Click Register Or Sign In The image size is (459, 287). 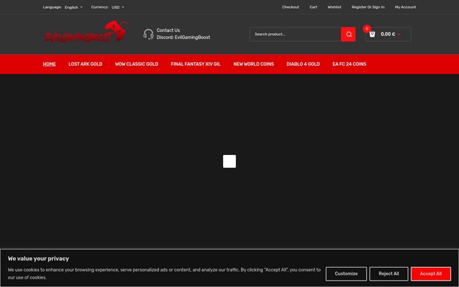coord(368,7)
